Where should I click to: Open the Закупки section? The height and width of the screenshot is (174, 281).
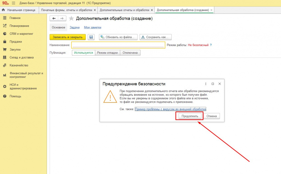coord(15,49)
